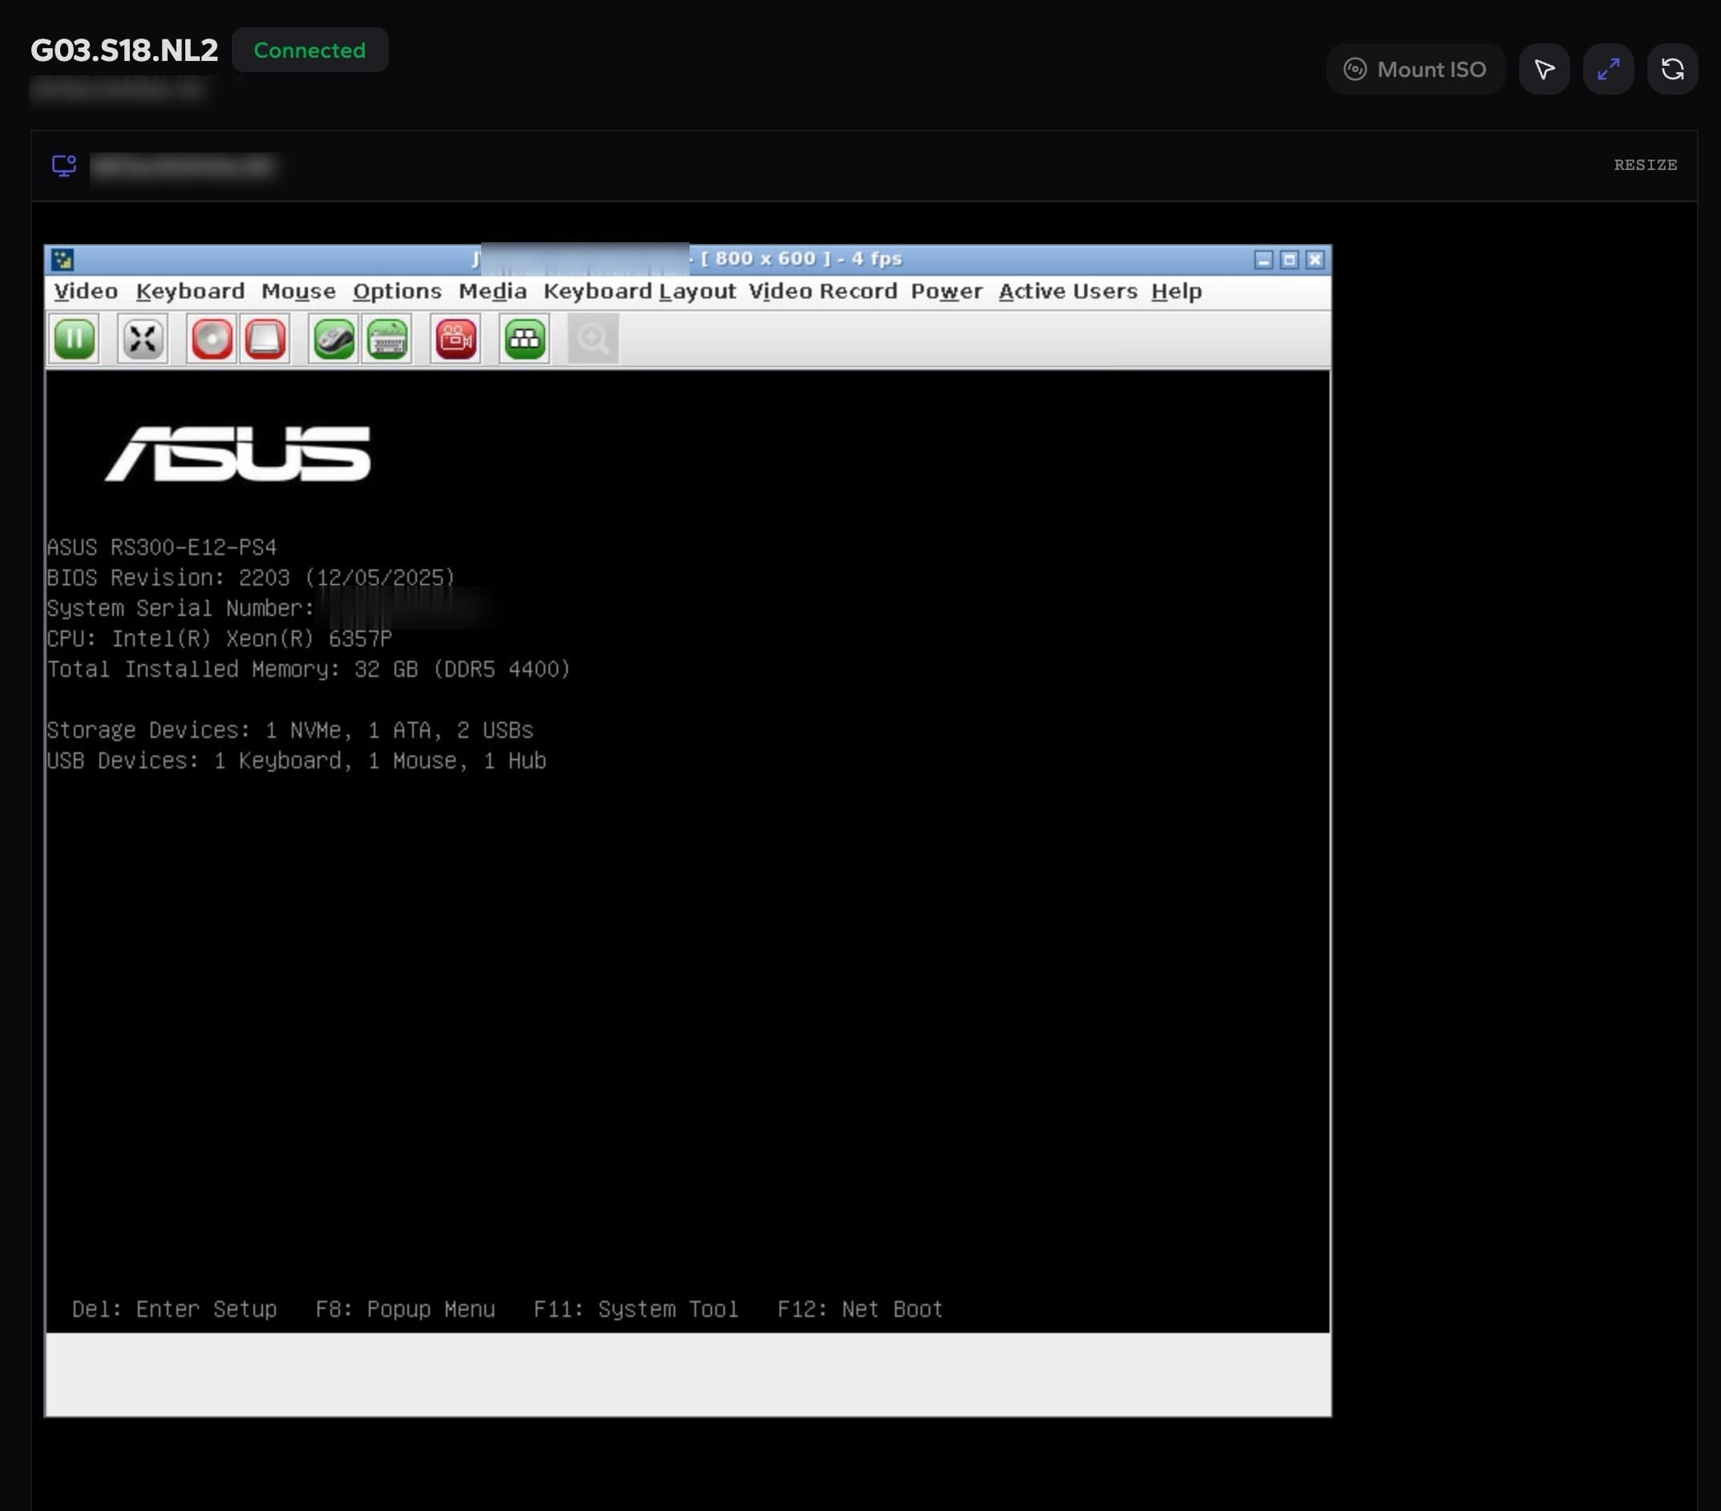Click the 'USB Devices: 1 Keyboard' line

(x=297, y=760)
